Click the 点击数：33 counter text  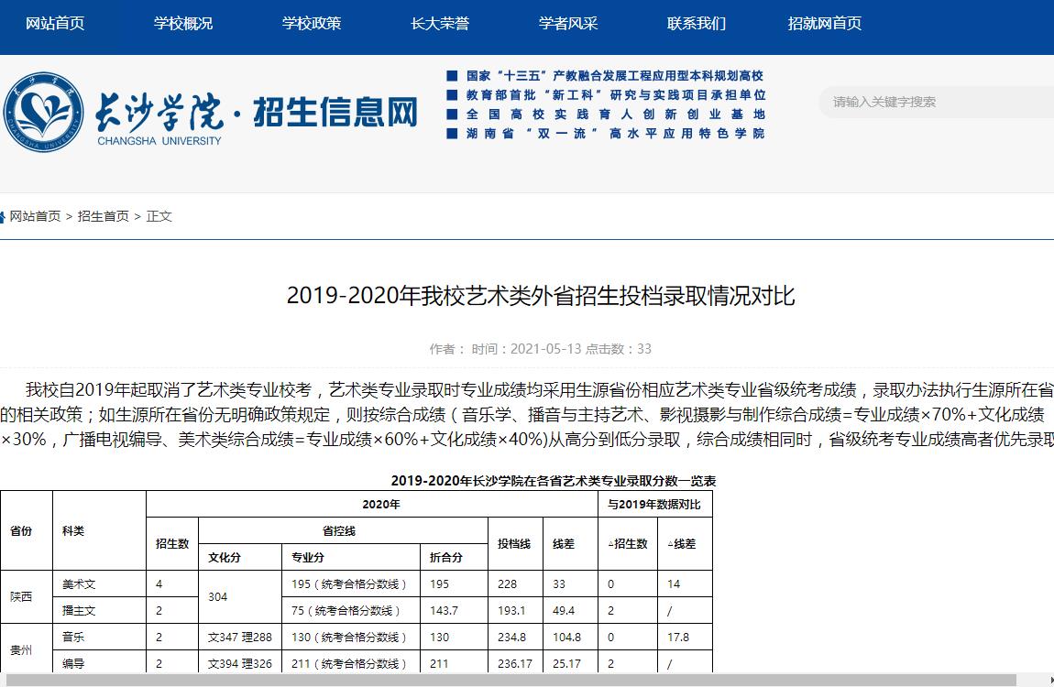619,348
